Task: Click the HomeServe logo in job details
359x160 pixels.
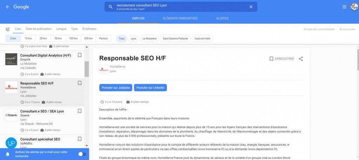Action: [103, 69]
